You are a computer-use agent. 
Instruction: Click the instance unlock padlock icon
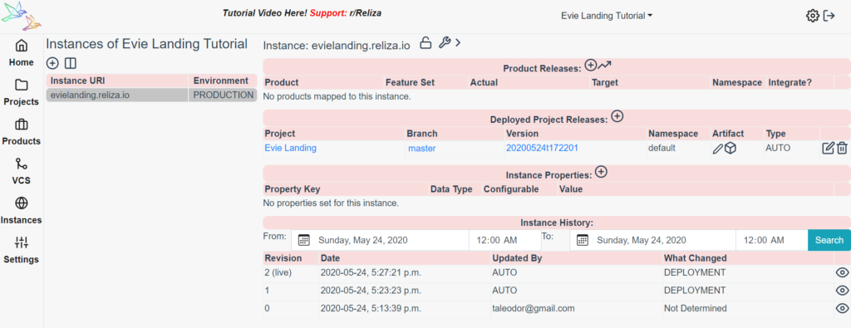[426, 43]
